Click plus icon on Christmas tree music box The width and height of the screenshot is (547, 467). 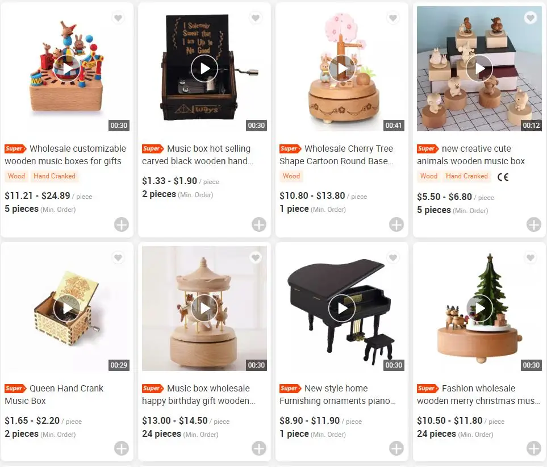tap(534, 448)
